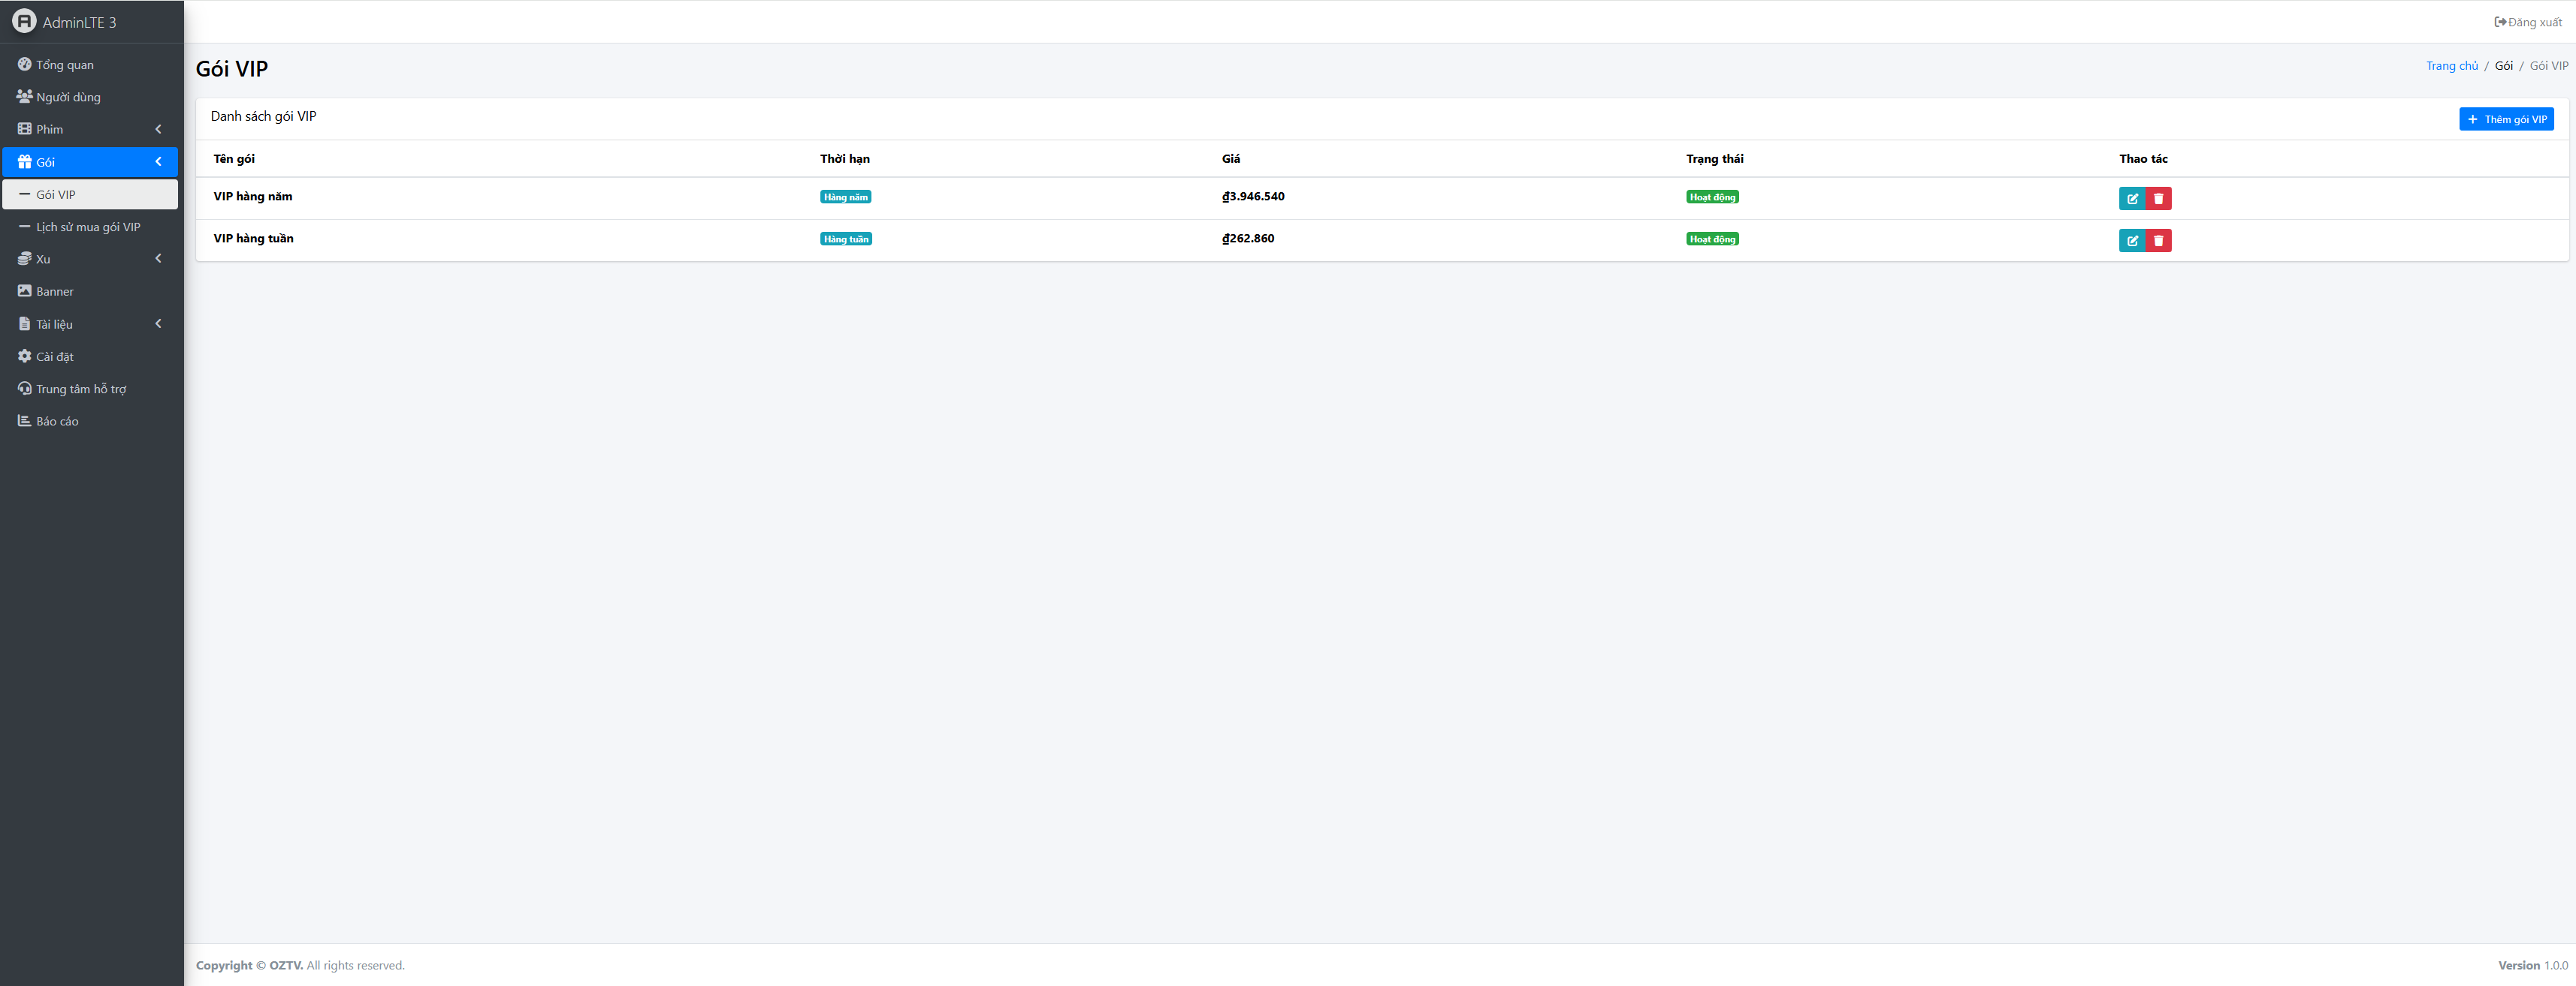This screenshot has width=2576, height=986.
Task: Click the Hoạt động badge for VIP hàng tuần
Action: [1712, 239]
